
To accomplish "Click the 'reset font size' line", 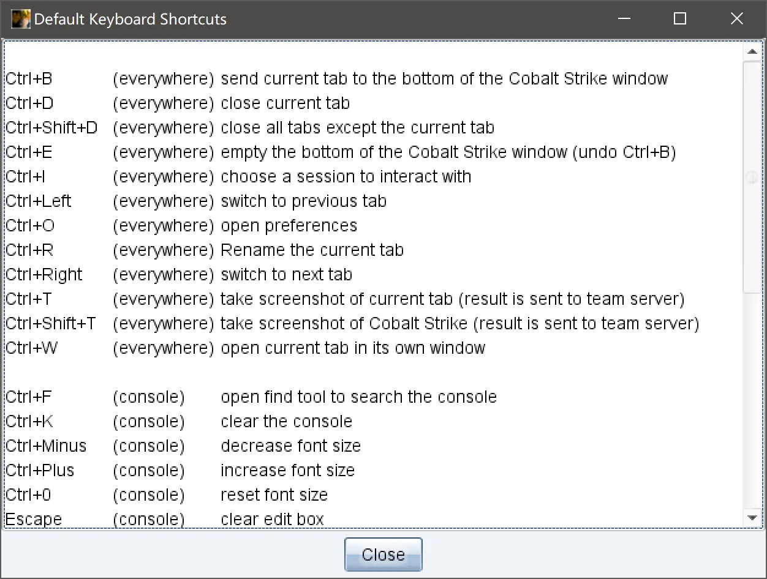I will pyautogui.click(x=274, y=495).
